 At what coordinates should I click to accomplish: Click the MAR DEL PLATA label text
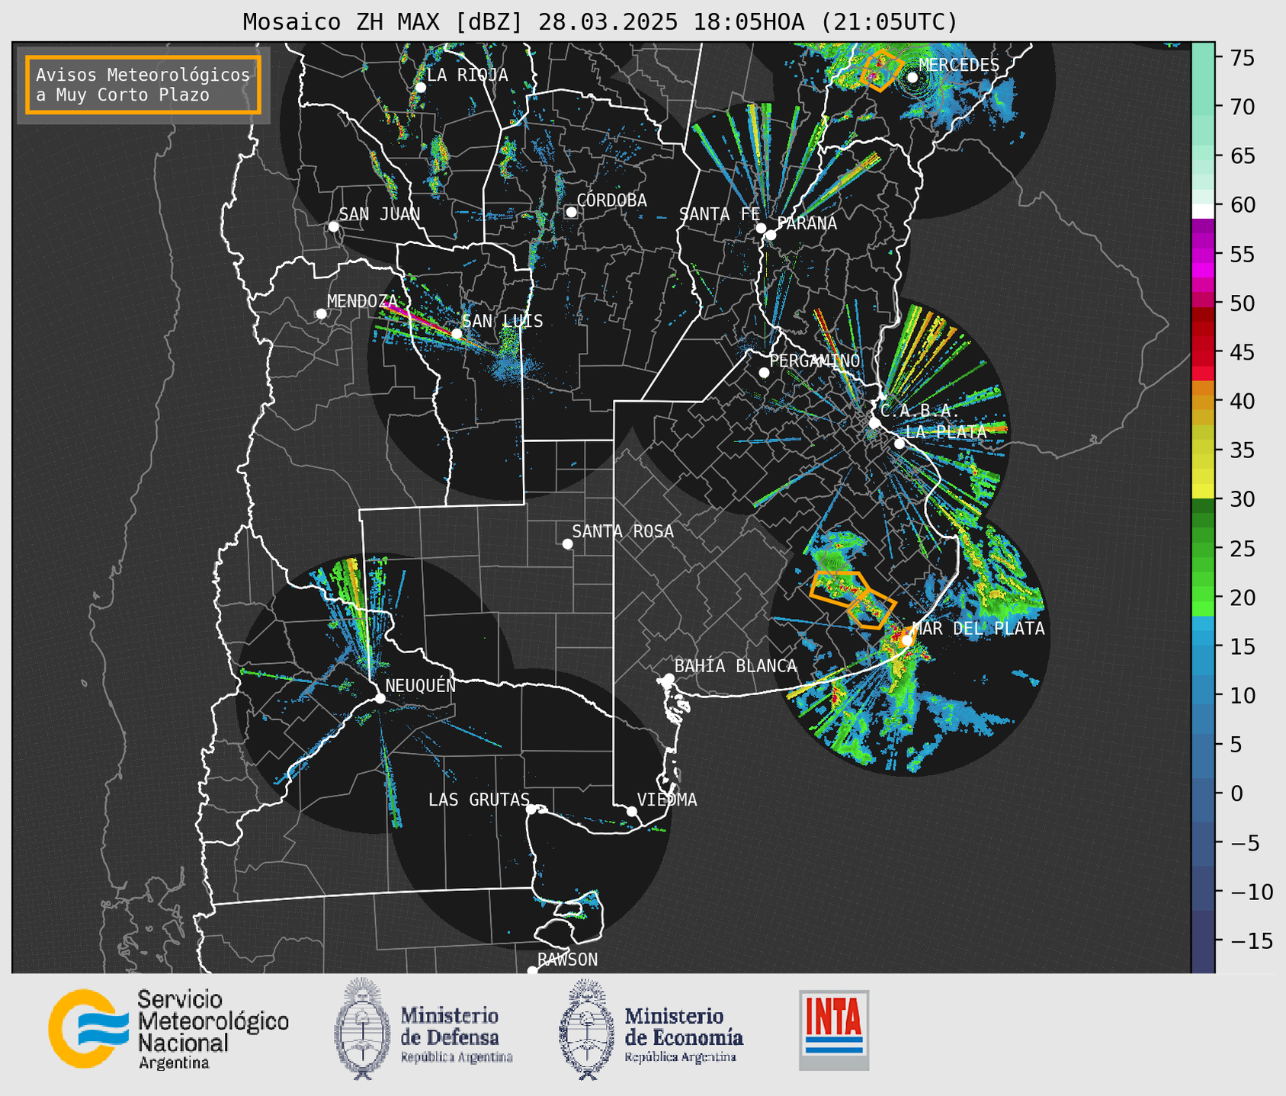pyautogui.click(x=978, y=628)
